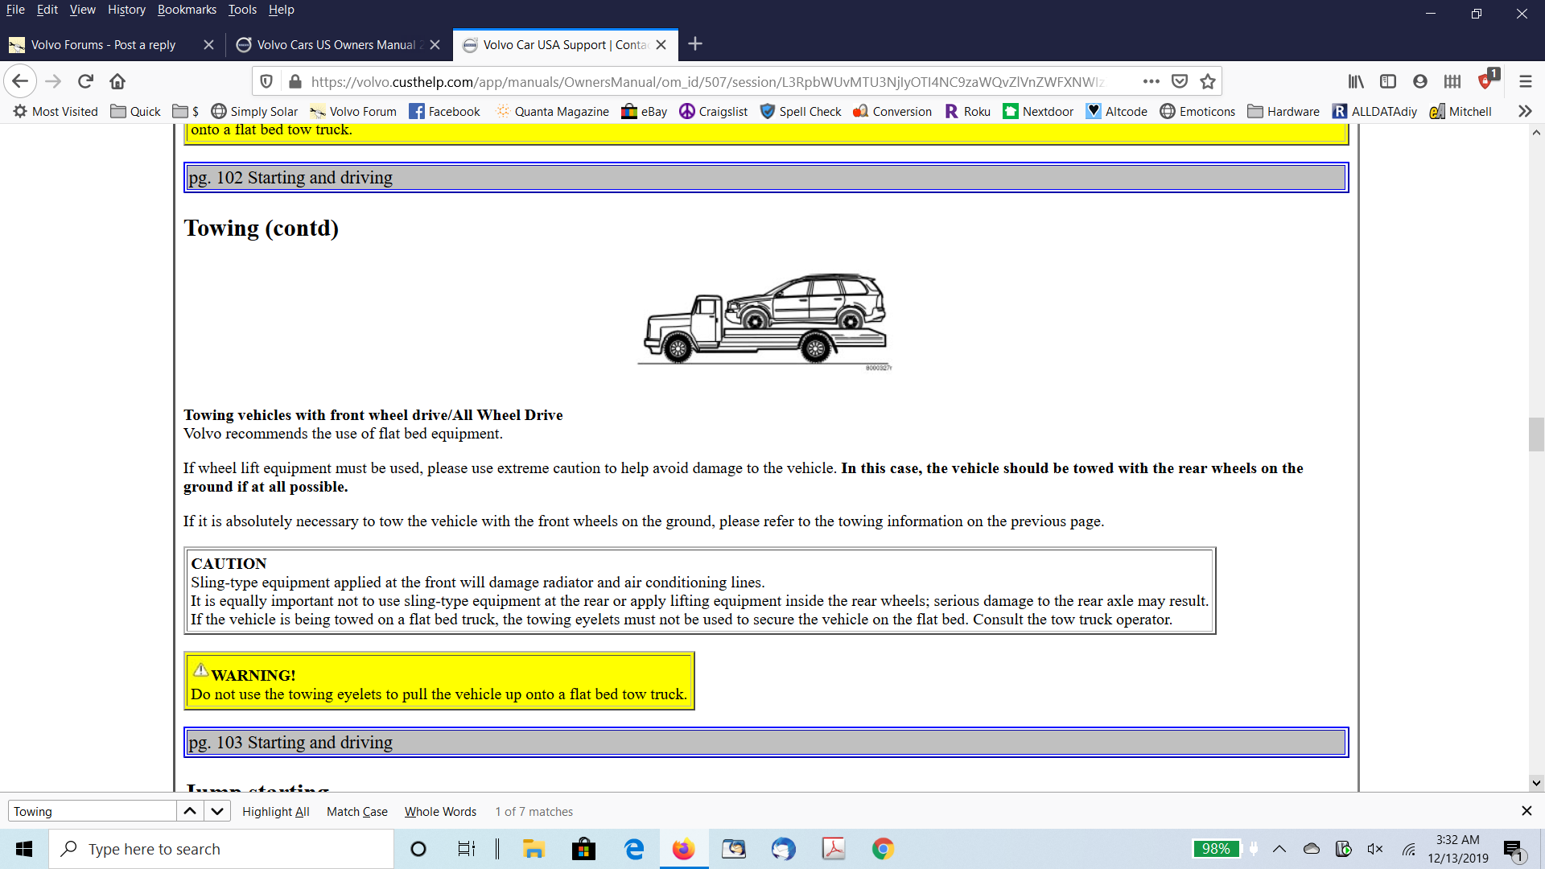Enable Whole Words in the find bar
Viewport: 1545px width, 869px height.
click(x=440, y=811)
